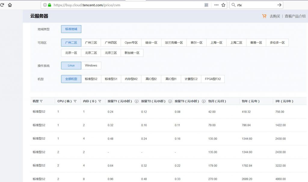Click the info icon beside 按量T1 header
Image resolution: width=308 pixels, height=182 pixels.
pos(137,101)
